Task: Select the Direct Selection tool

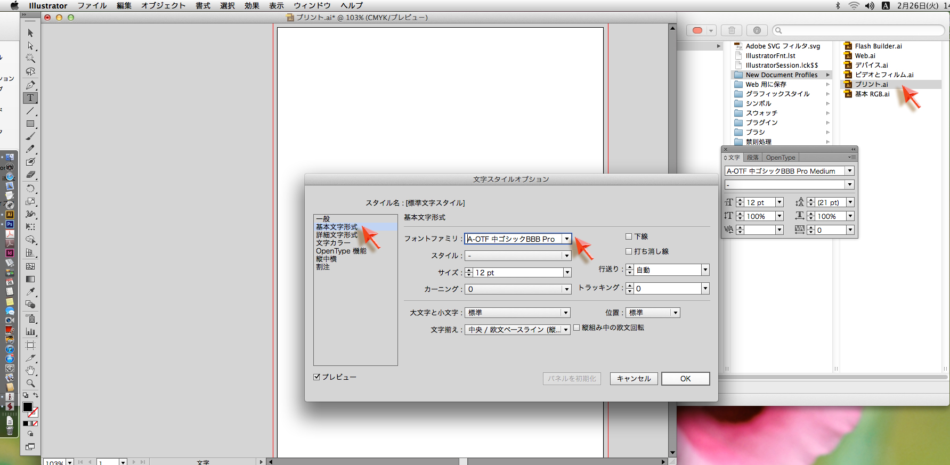Action: [30, 46]
